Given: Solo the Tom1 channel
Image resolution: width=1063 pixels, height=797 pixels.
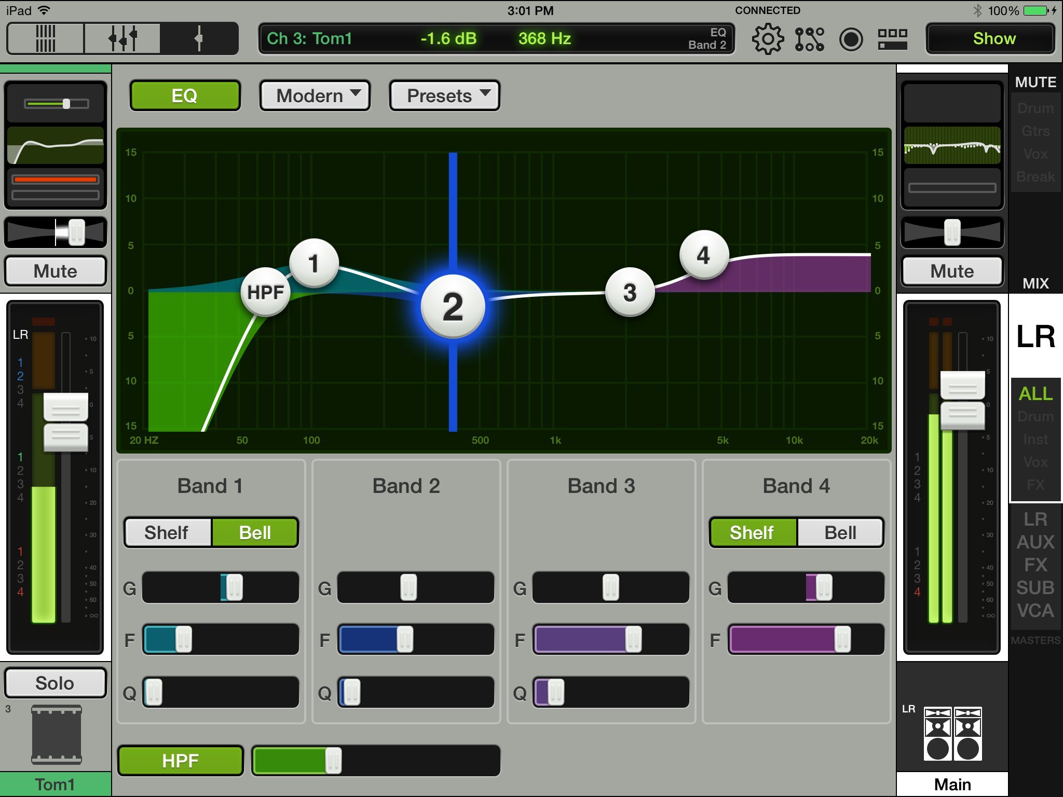Looking at the screenshot, I should (55, 683).
